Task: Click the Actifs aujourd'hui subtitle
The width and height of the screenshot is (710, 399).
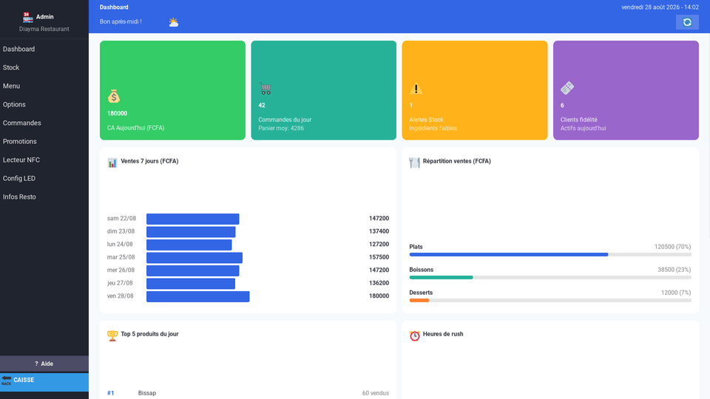Action: pyautogui.click(x=584, y=129)
